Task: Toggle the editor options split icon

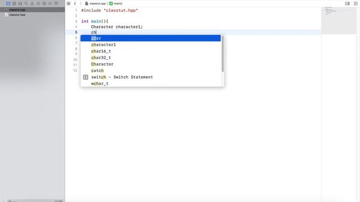Action: 347,3
